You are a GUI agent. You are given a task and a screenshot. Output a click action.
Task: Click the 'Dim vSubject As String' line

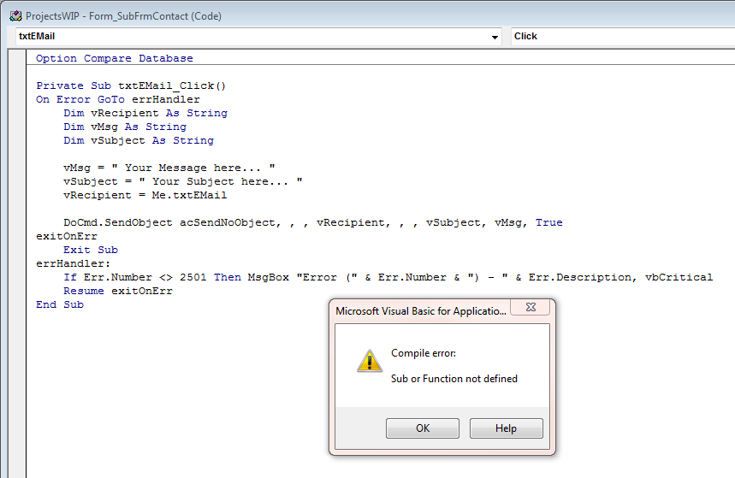pyautogui.click(x=139, y=140)
